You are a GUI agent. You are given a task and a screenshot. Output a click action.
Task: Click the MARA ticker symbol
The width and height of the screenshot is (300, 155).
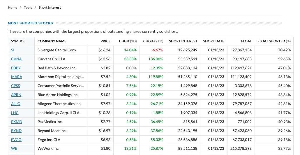(17, 77)
